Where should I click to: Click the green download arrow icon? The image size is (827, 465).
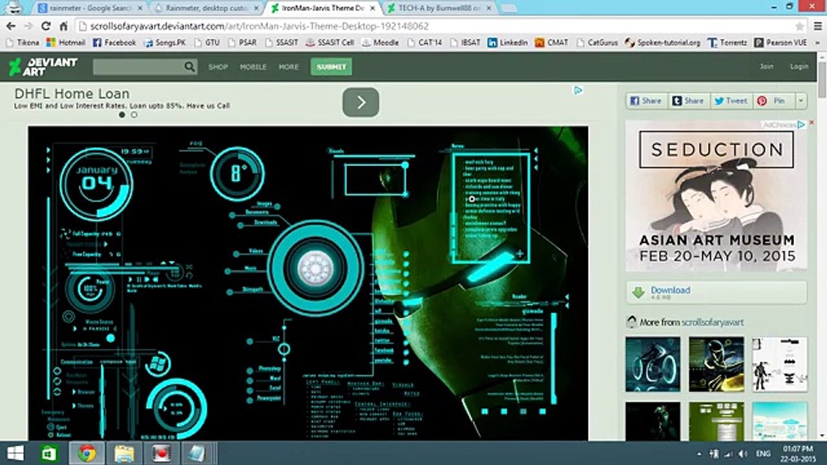click(638, 293)
